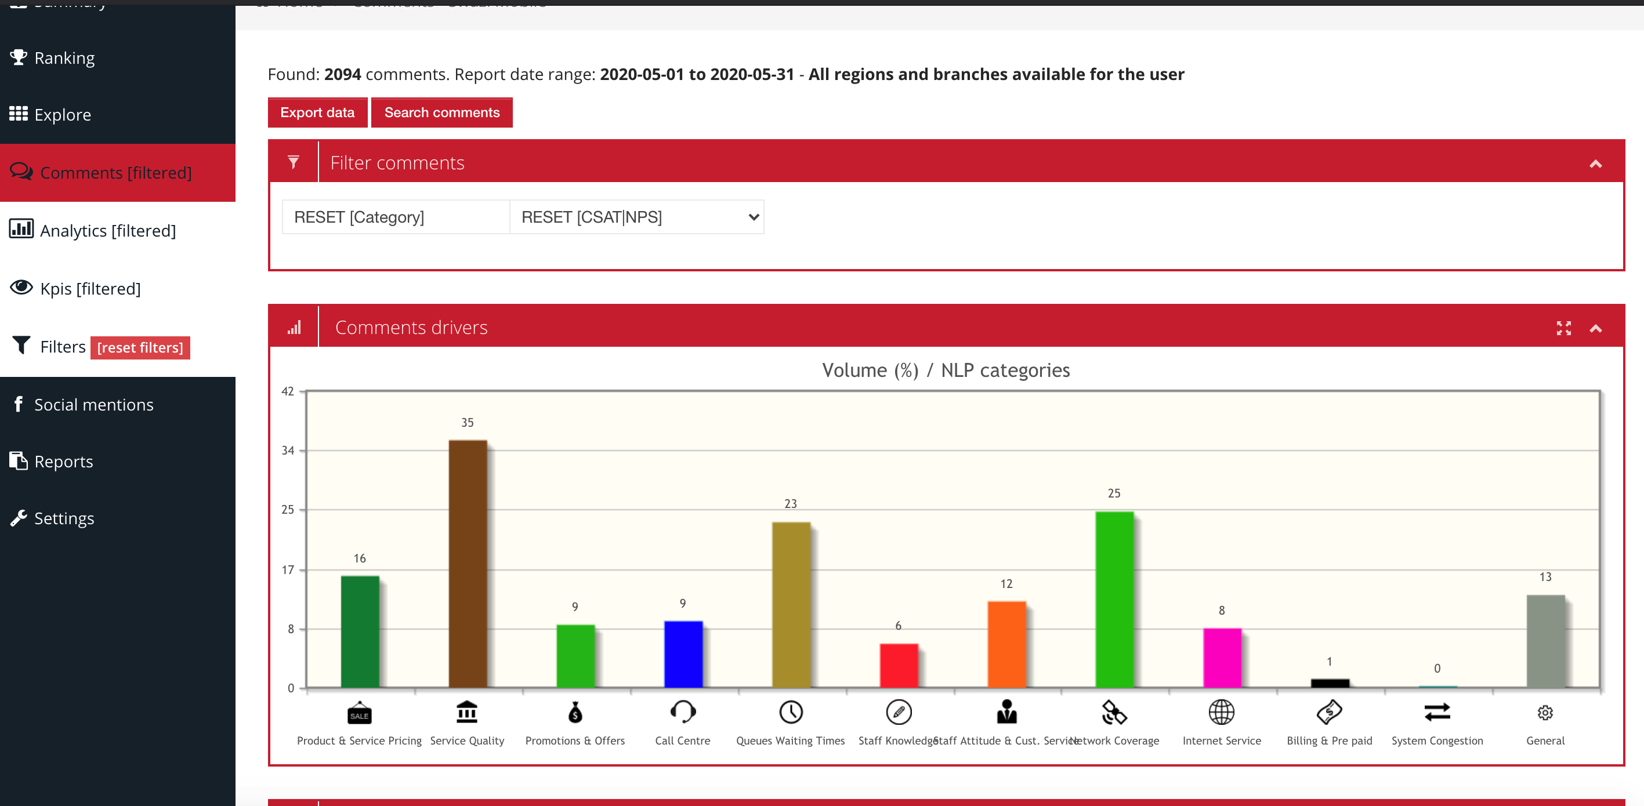Click the System Congestion arrows icon

point(1437,711)
